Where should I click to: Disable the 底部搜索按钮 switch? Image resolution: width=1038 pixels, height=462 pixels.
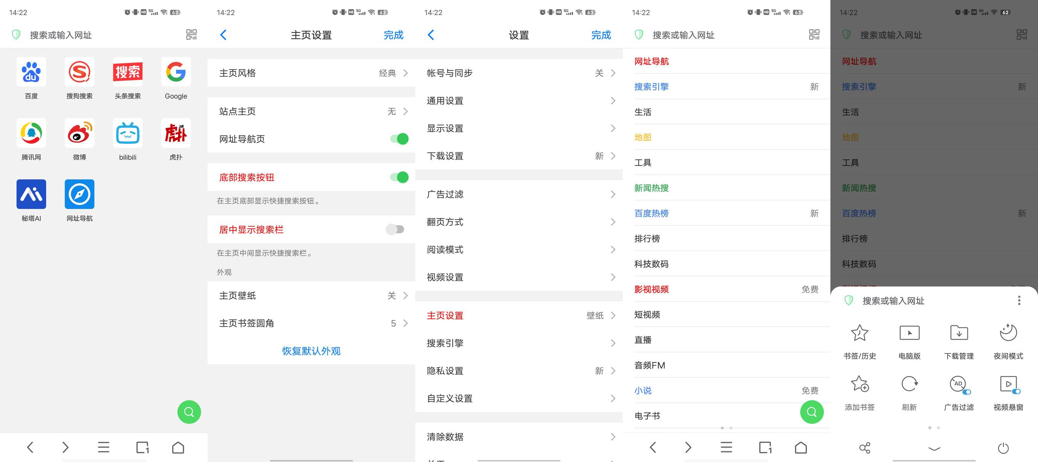coord(399,177)
